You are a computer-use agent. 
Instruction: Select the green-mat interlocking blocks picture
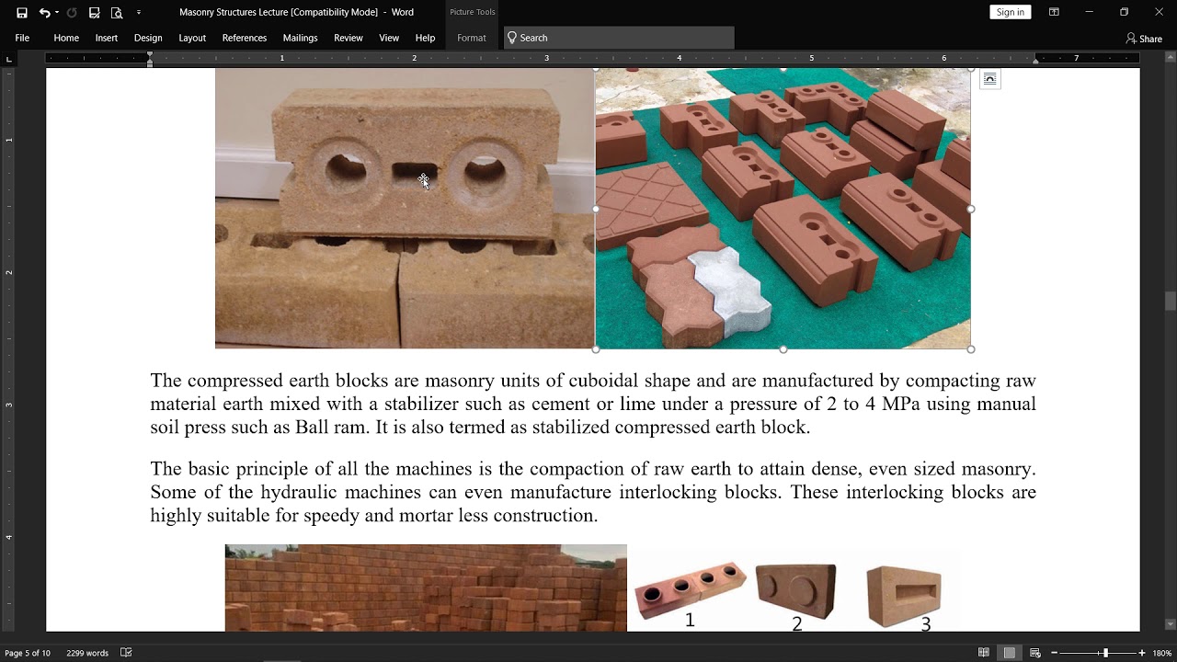(783, 209)
